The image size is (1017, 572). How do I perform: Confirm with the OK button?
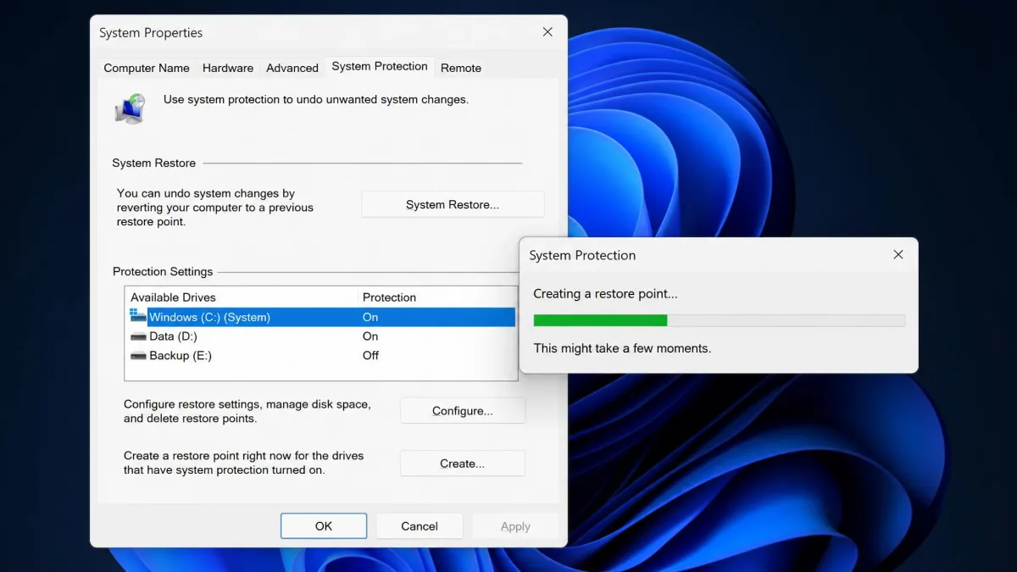(x=324, y=526)
